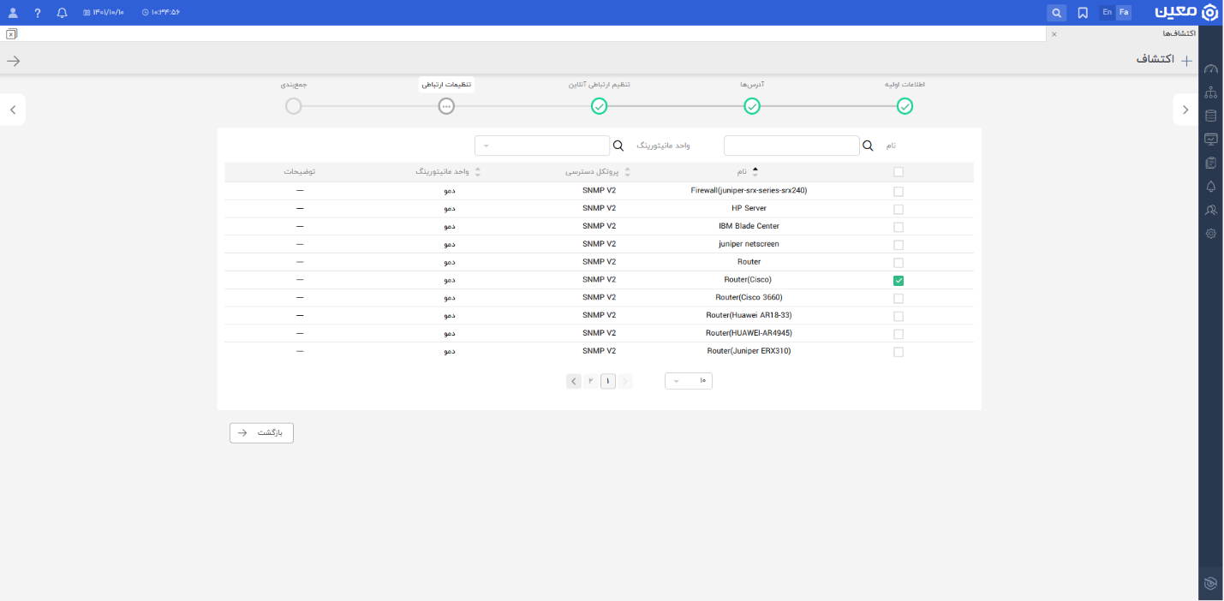Check the Router(HUAWEI-AR4945) row checkbox
1224x601 pixels.
[x=899, y=335]
